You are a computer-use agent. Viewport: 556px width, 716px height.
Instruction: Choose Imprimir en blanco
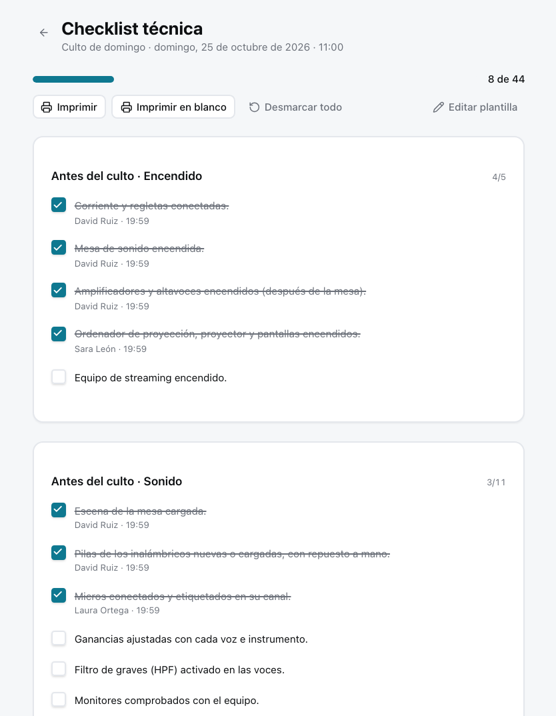click(173, 107)
